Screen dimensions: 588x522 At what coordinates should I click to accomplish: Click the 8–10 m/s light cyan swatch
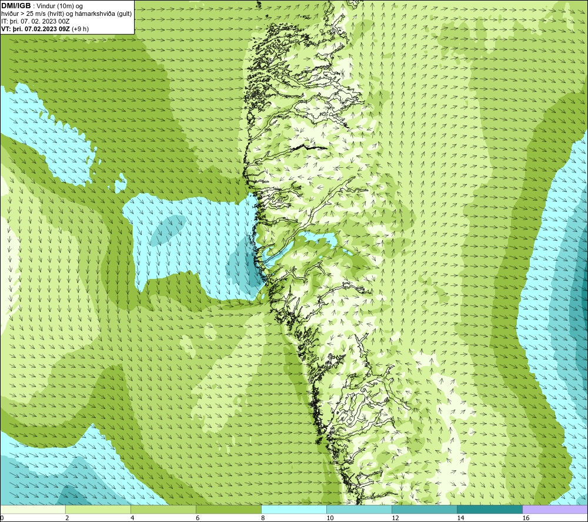click(293, 509)
